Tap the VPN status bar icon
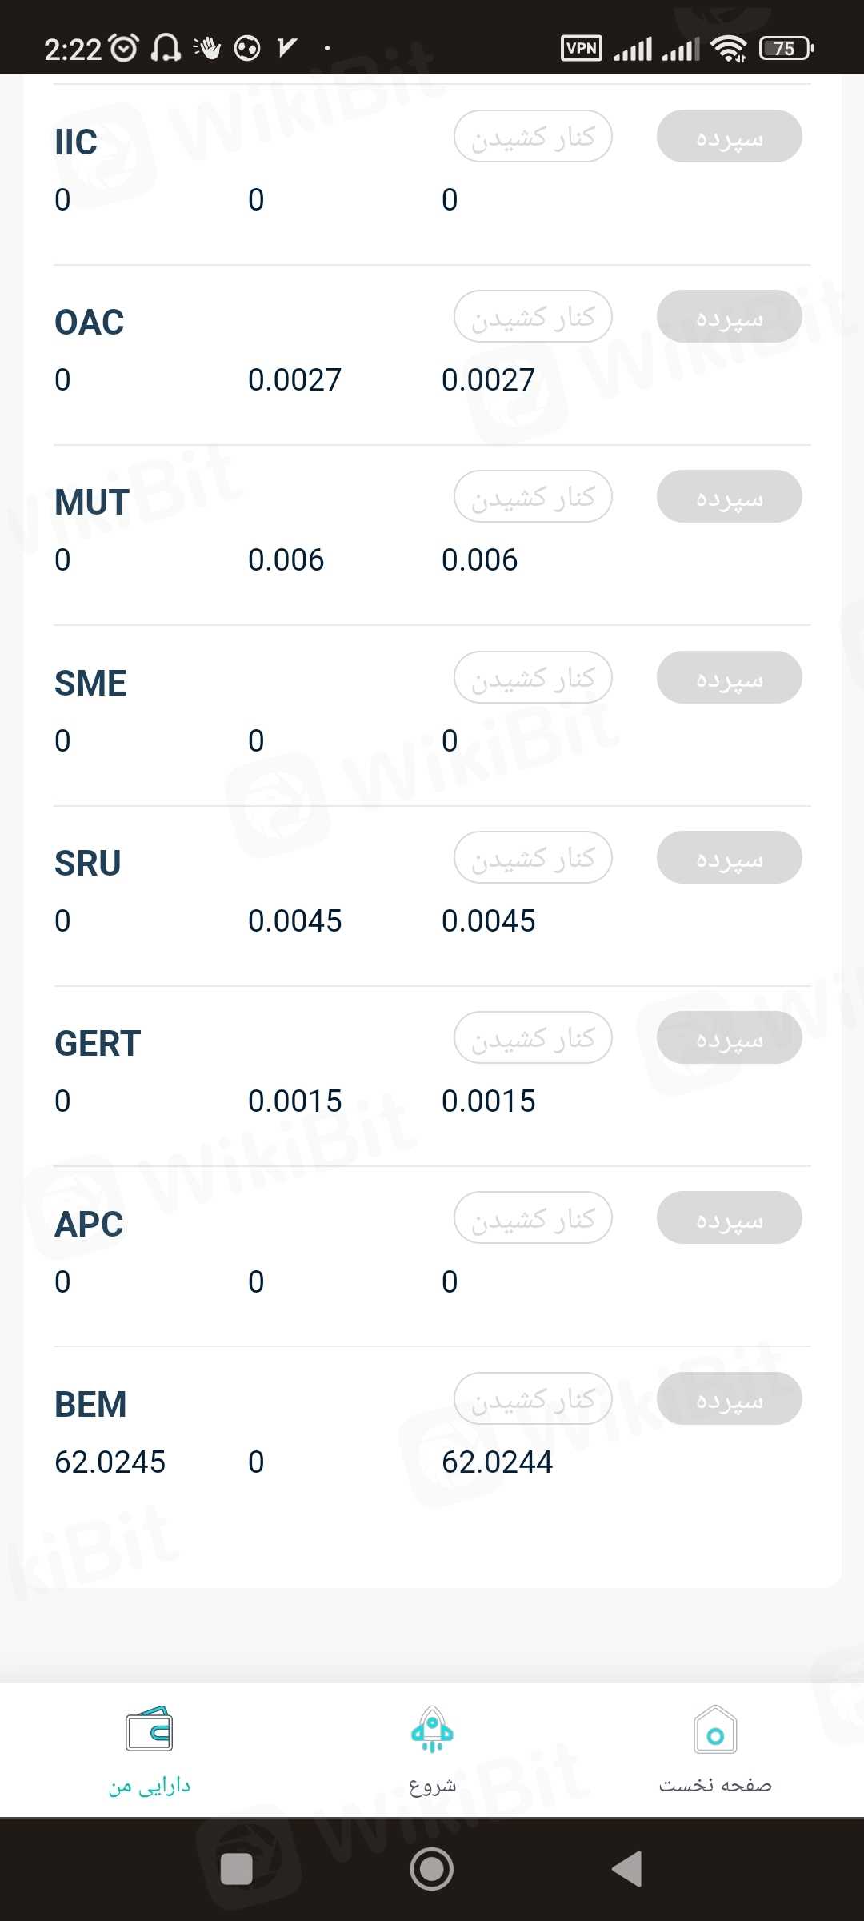 [x=582, y=48]
